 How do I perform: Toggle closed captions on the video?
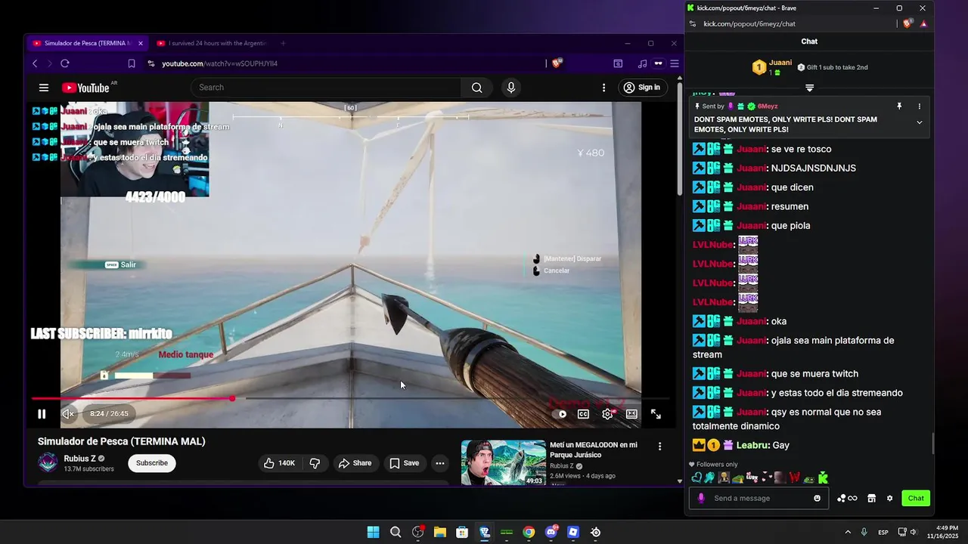click(584, 414)
